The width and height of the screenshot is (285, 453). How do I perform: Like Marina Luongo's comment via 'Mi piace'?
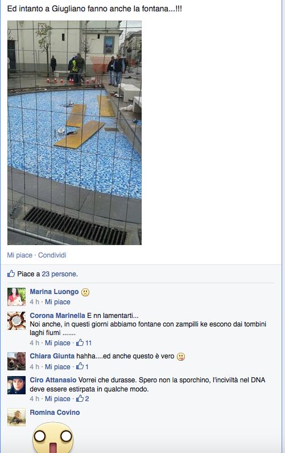point(57,302)
